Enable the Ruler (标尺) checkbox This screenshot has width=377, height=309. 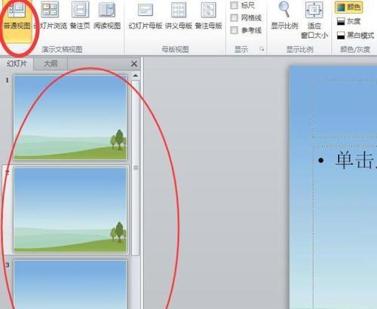[x=234, y=5]
